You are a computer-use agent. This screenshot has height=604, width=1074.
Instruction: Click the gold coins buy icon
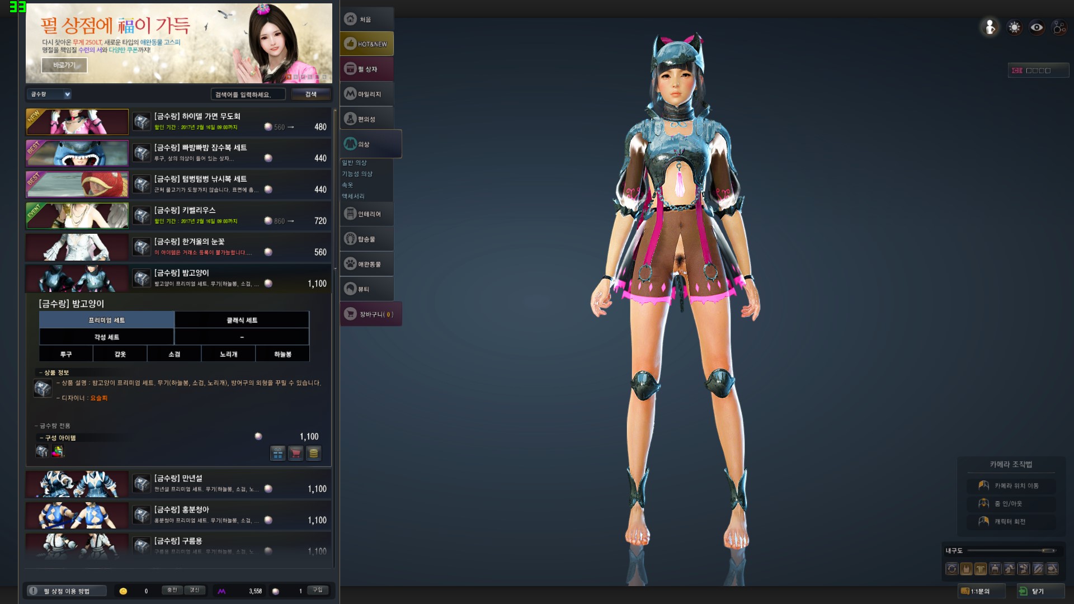coord(314,453)
